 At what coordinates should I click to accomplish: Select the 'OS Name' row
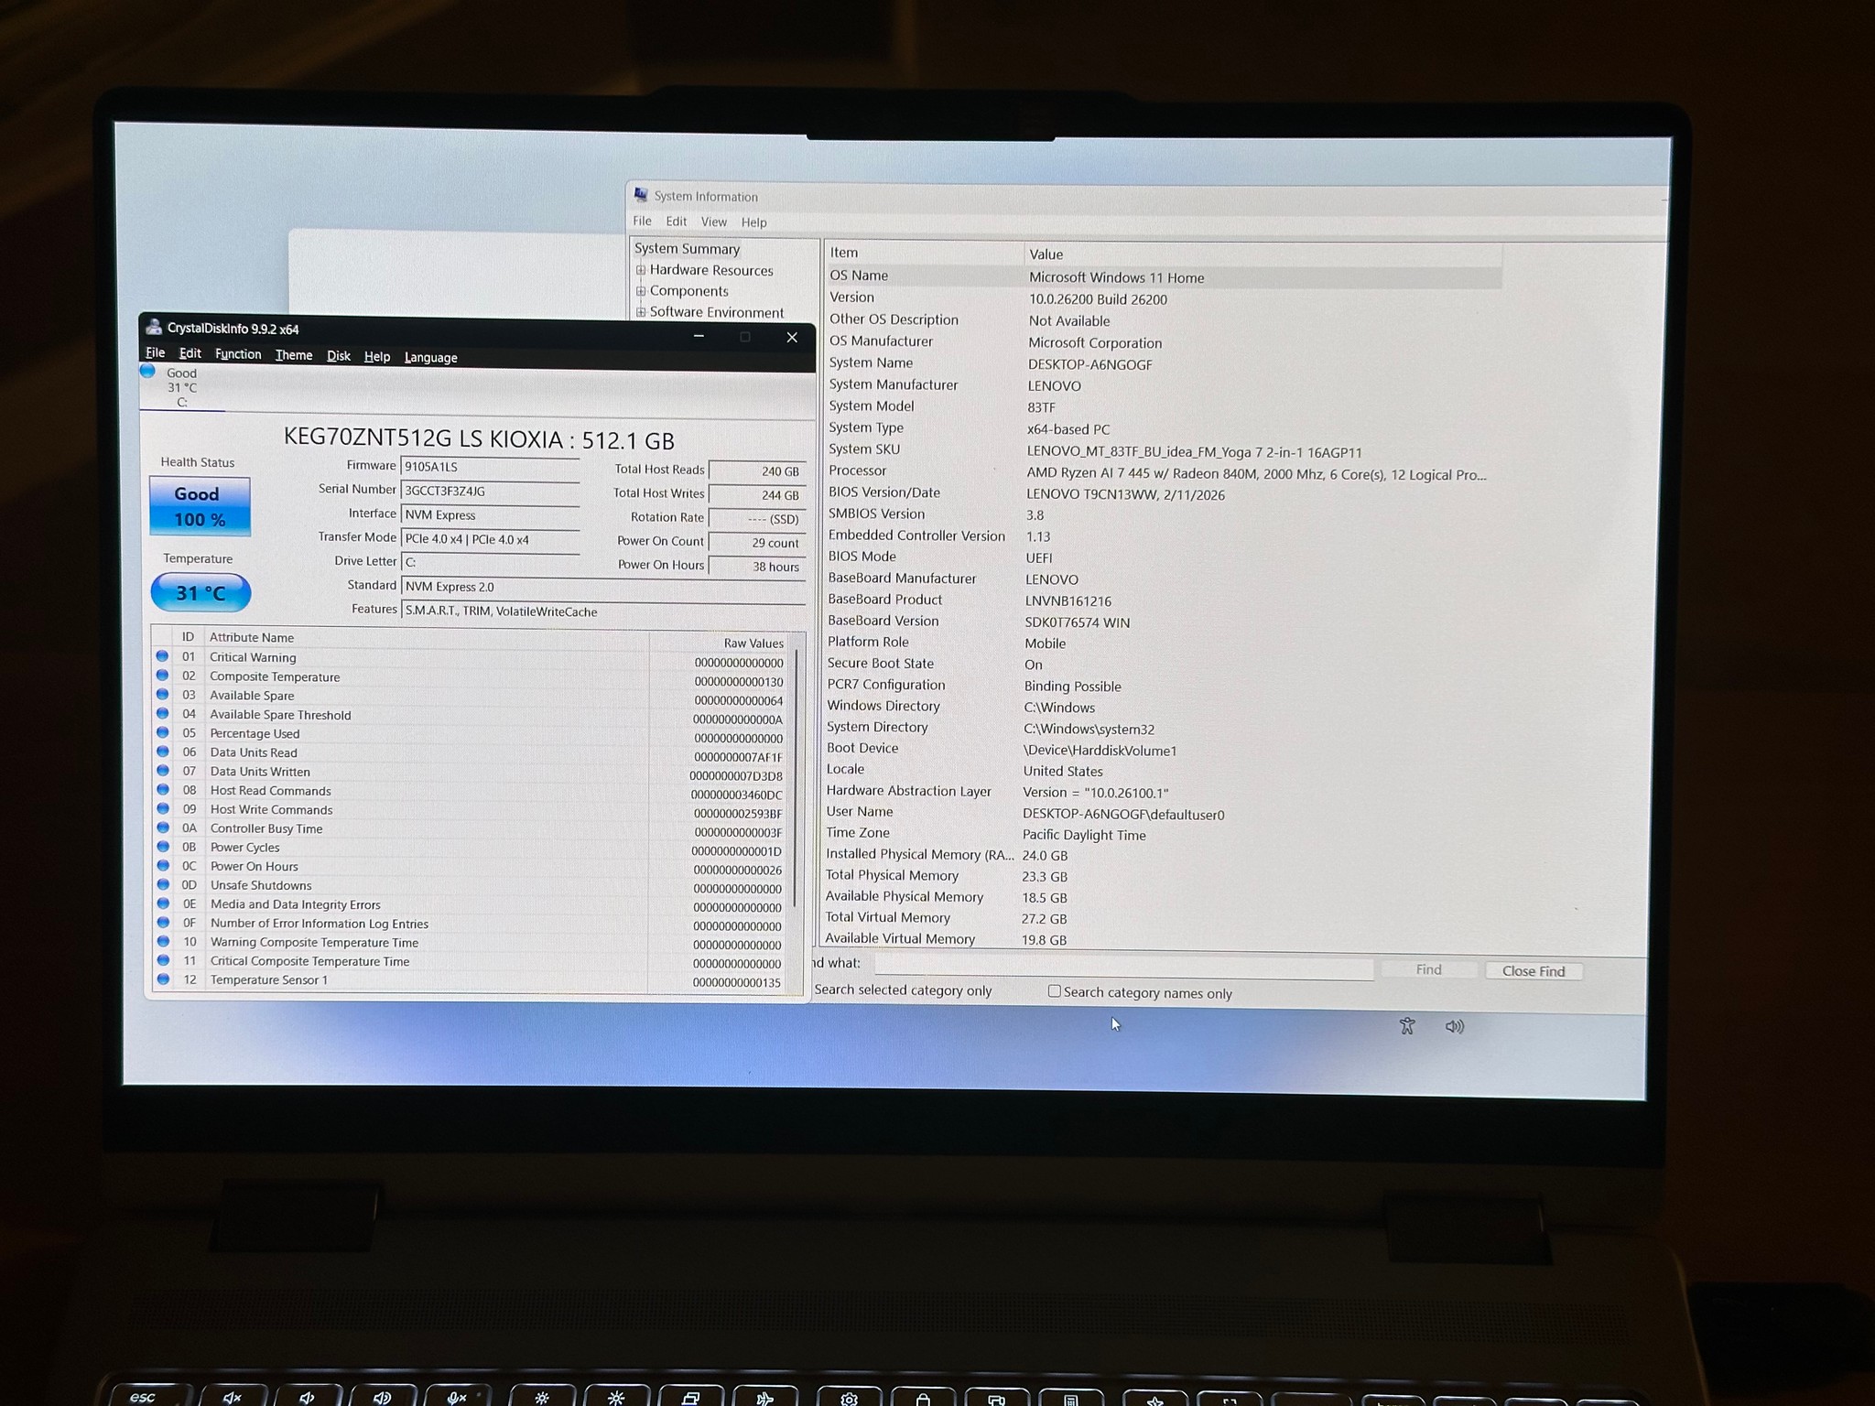click(x=1163, y=276)
